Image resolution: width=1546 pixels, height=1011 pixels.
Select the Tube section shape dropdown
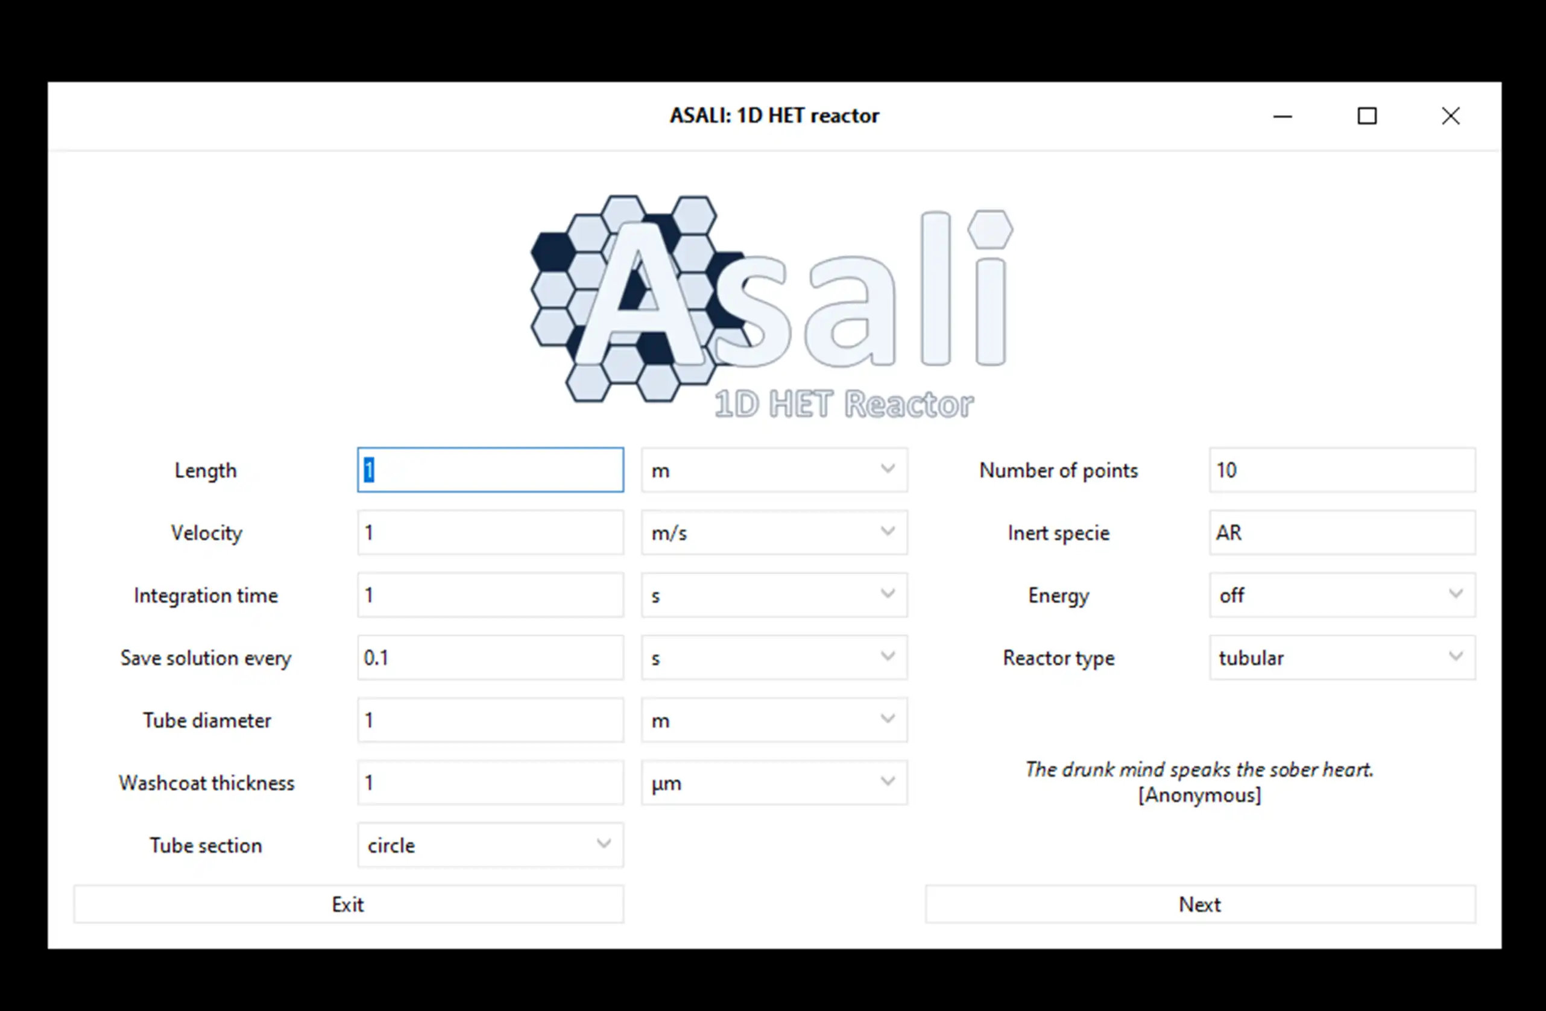coord(488,844)
